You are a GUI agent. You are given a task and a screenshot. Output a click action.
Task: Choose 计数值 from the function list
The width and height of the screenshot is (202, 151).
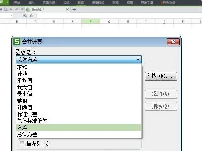click(x=79, y=107)
